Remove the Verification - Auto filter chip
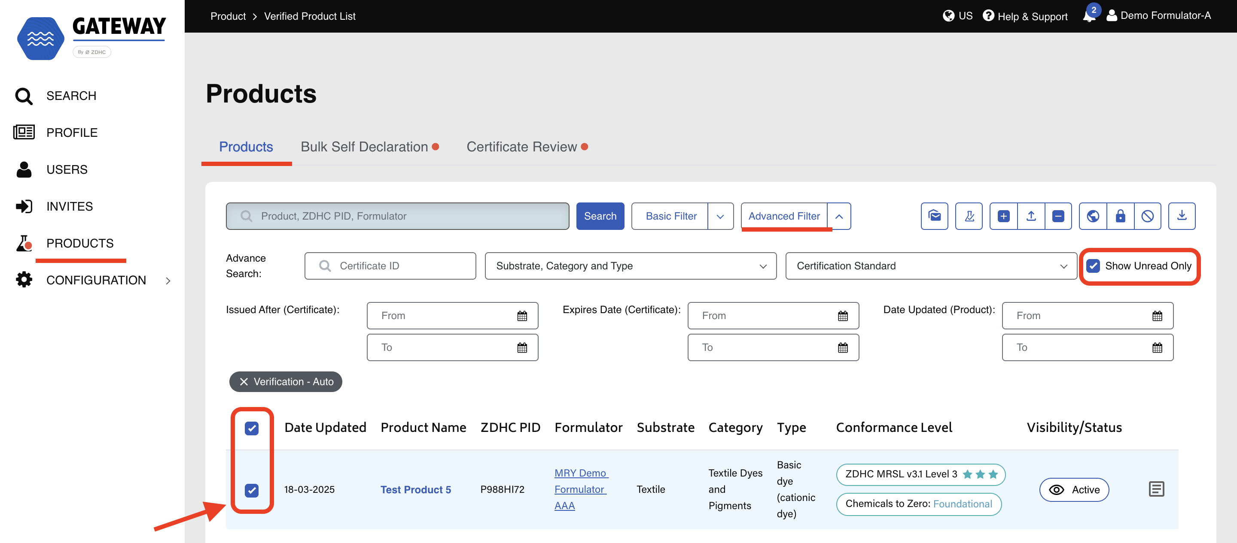Viewport: 1237px width, 543px height. pyautogui.click(x=244, y=381)
